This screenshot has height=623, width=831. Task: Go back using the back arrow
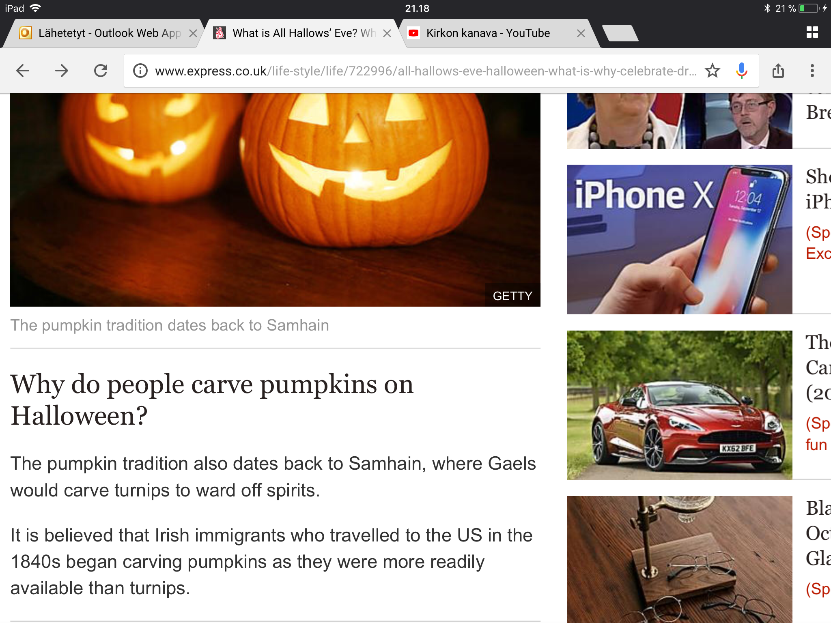coord(23,71)
